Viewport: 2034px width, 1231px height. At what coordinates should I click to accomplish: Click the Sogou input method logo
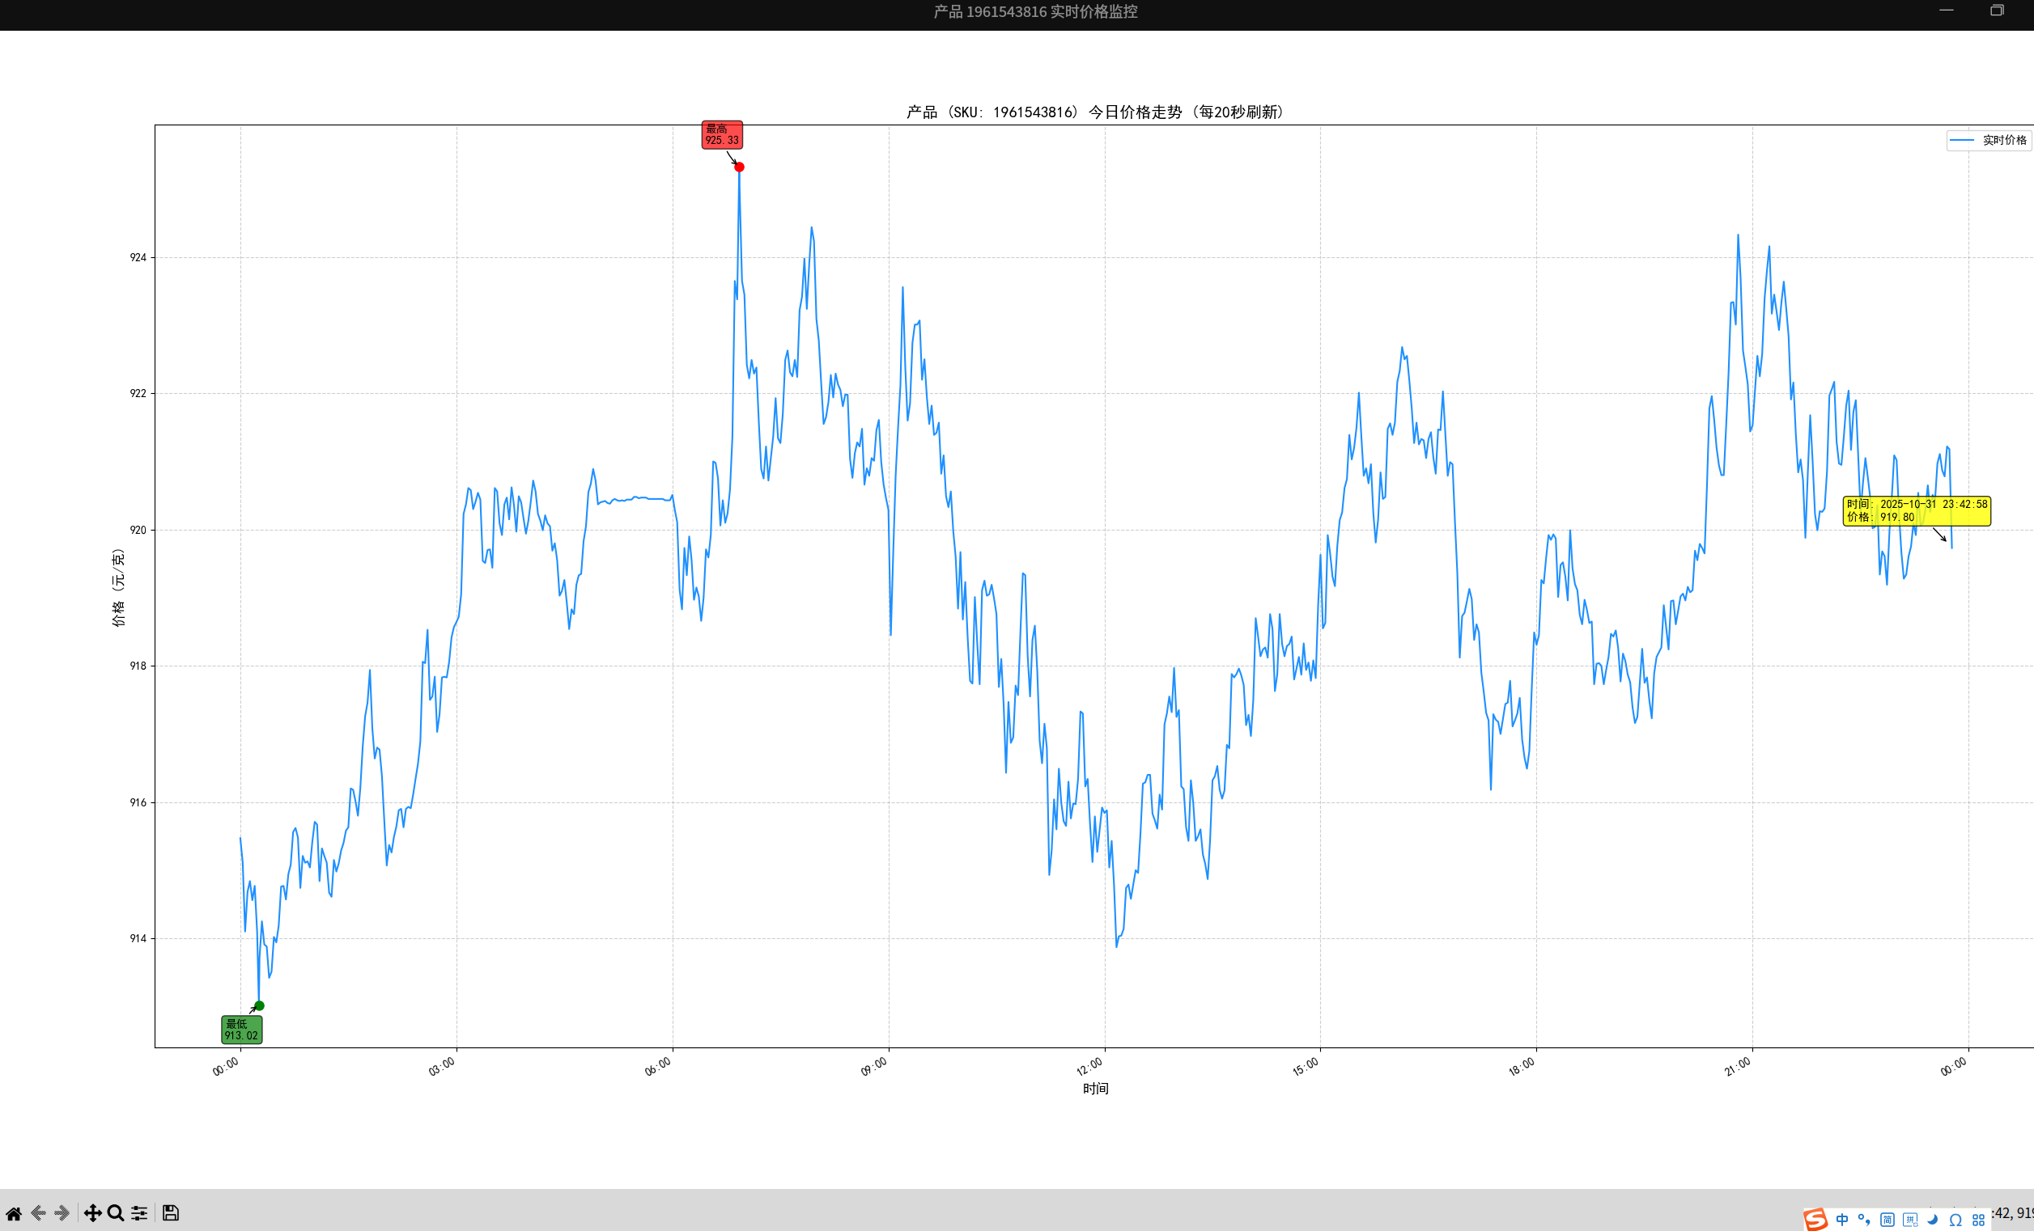(x=1815, y=1220)
